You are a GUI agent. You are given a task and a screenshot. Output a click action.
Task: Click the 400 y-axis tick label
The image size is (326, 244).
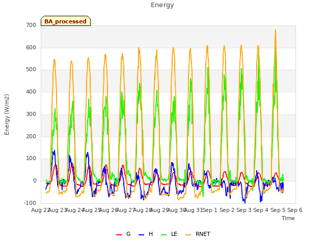coord(31,91)
